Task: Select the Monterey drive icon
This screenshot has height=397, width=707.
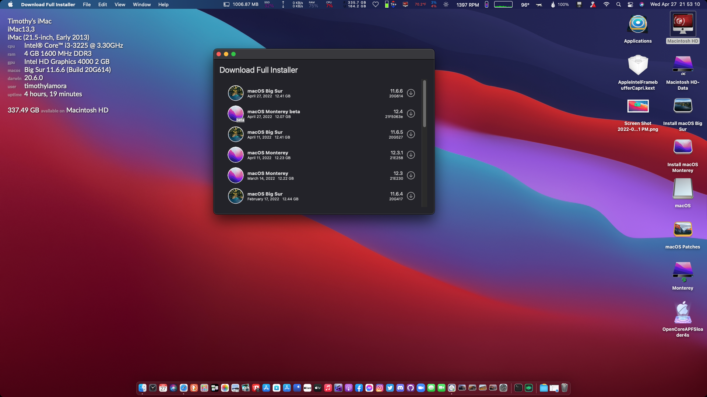Action: pyautogui.click(x=683, y=271)
